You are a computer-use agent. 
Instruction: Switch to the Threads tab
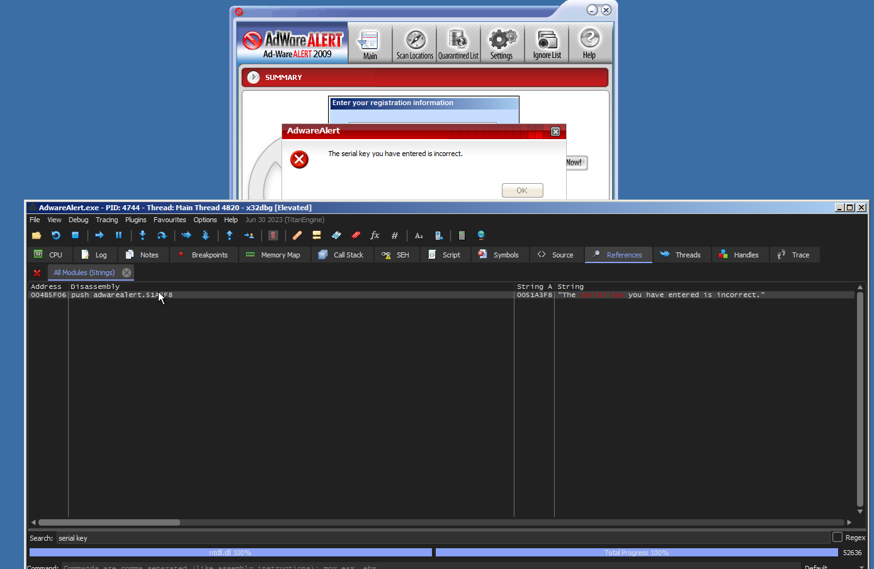point(681,255)
